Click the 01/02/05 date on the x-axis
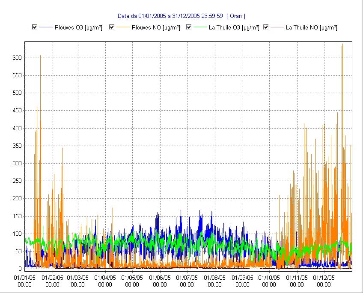The height and width of the screenshot is (293, 363). (x=52, y=278)
